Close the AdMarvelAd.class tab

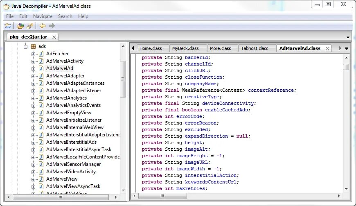327,49
